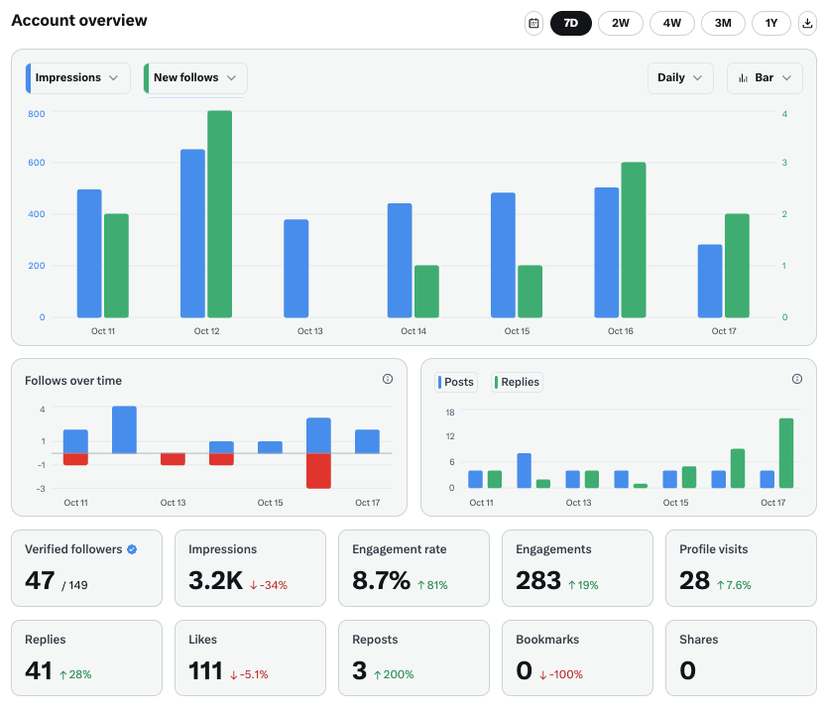Switch to the 1Y time range
This screenshot has width=826, height=714.
[x=771, y=23]
